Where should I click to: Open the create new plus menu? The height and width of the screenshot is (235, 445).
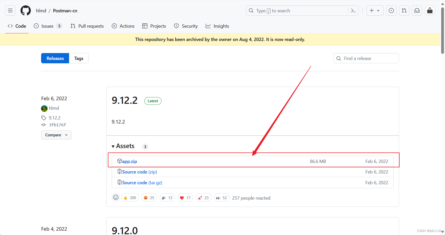(375, 11)
